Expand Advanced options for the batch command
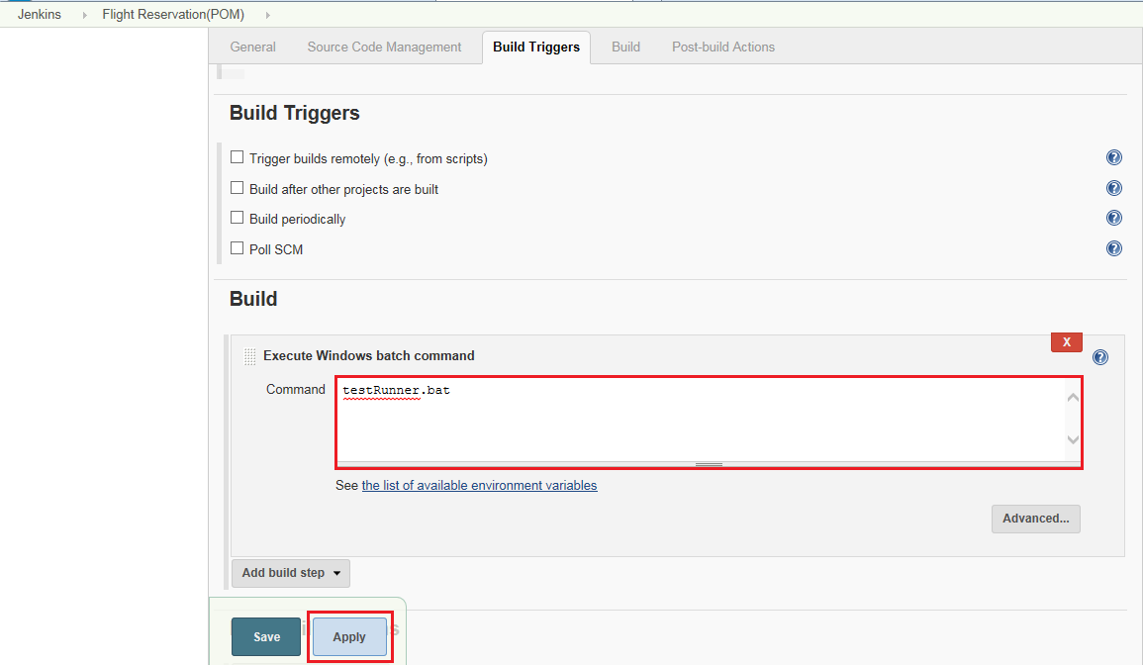The image size is (1143, 665). coord(1035,518)
